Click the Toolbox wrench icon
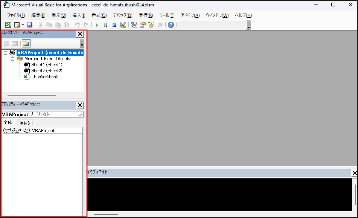The width and height of the screenshot is (358, 218). tap(160, 25)
